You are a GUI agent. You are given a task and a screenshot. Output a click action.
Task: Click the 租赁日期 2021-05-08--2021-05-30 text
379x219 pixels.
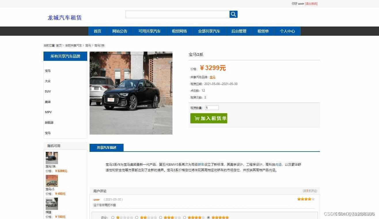click(x=214, y=84)
